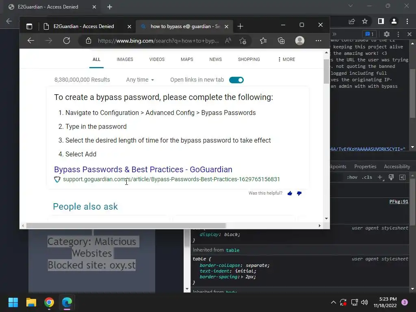The image size is (416, 312).
Task: Switch to MAPS search tab
Action: [187, 59]
